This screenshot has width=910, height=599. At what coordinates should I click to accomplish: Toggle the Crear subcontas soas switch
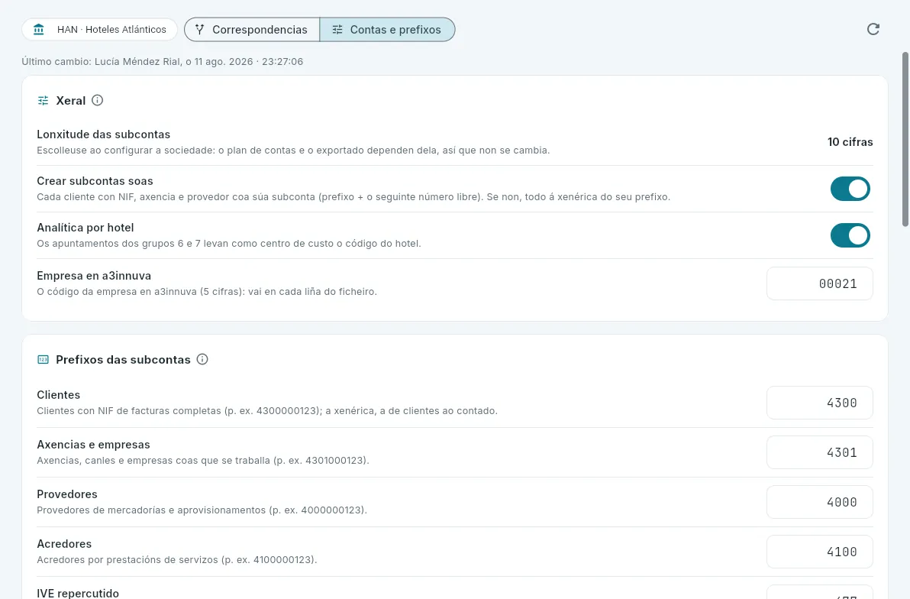(850, 189)
